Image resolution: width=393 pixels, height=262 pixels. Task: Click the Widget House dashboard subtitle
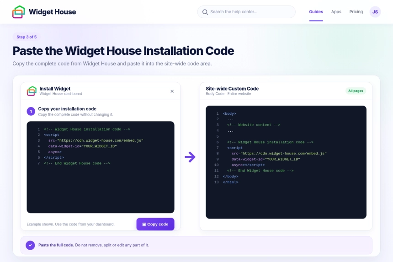tap(61, 94)
